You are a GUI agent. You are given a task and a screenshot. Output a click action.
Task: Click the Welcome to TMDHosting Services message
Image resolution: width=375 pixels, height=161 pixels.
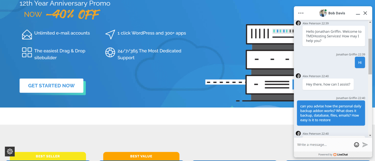point(334,36)
